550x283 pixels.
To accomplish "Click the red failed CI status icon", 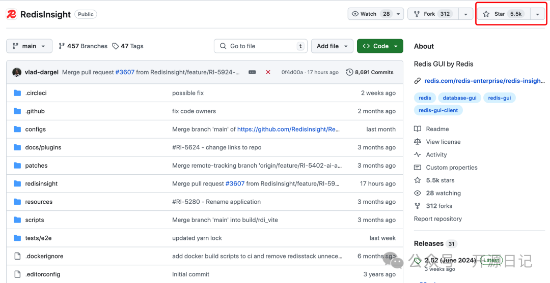I will (268, 72).
